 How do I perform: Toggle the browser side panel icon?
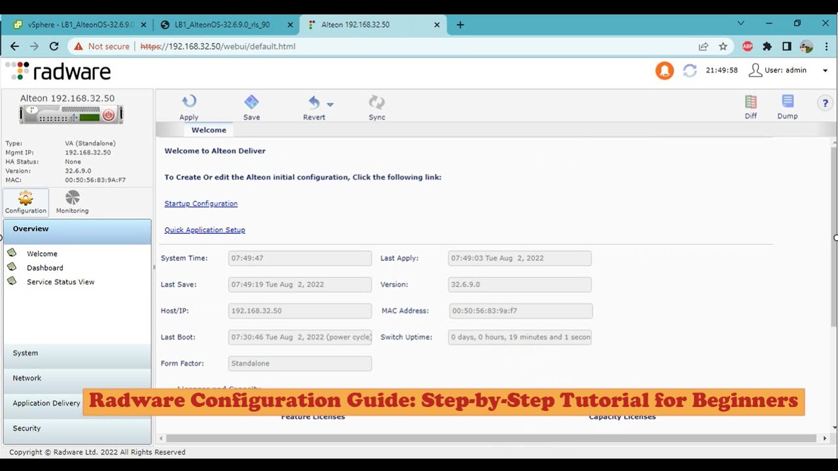(787, 46)
